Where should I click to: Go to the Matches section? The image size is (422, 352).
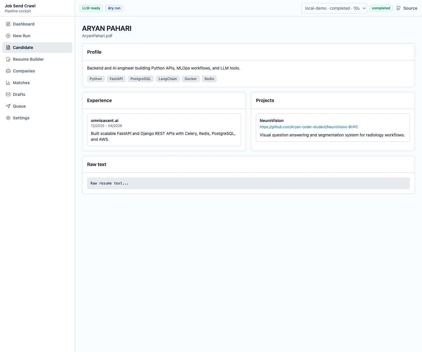click(38, 83)
